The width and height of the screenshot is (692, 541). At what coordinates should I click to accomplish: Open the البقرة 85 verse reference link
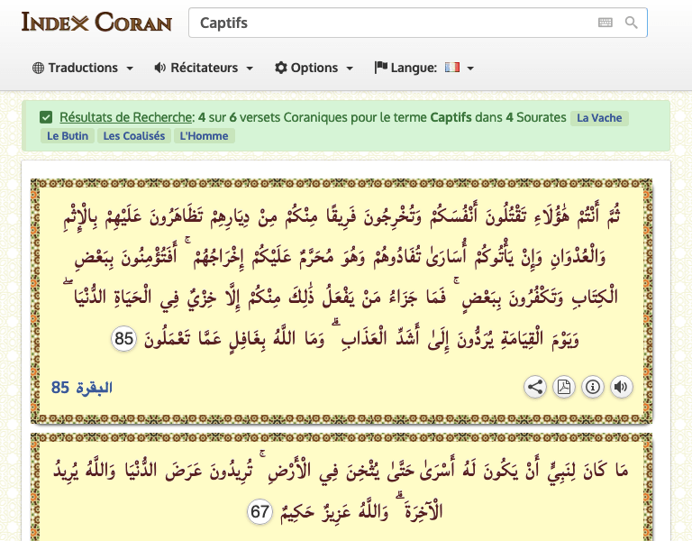pos(82,388)
